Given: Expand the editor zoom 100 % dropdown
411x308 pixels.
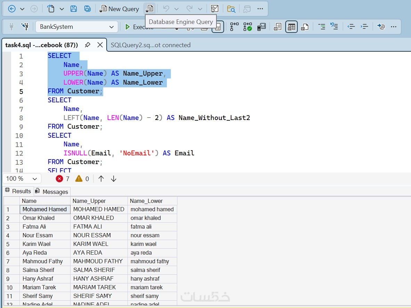Looking at the screenshot, I should [x=34, y=179].
